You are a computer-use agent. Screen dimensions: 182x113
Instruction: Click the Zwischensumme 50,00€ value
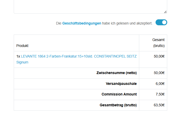point(159,73)
